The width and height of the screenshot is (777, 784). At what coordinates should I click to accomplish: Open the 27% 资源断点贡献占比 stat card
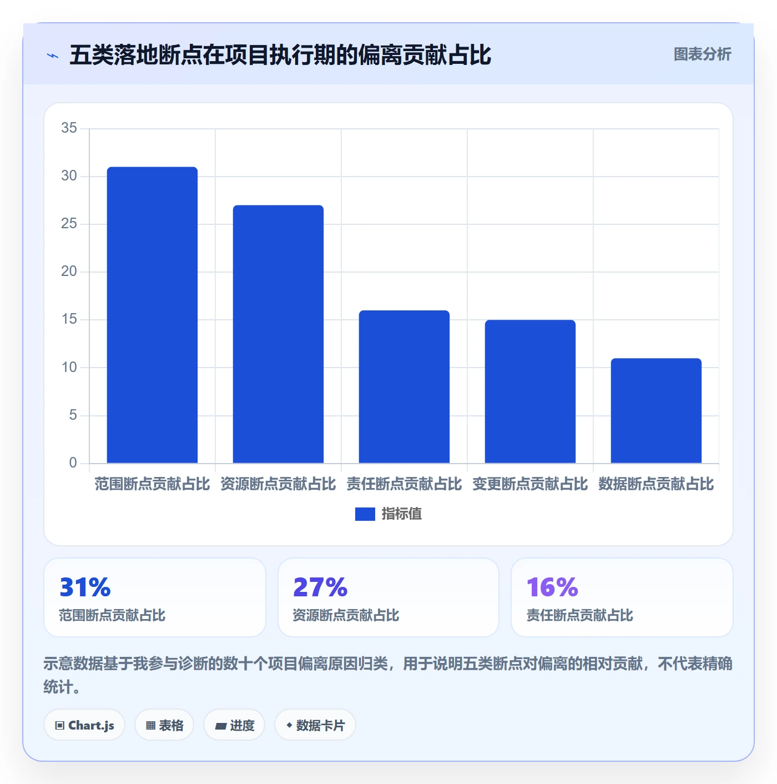click(x=389, y=597)
